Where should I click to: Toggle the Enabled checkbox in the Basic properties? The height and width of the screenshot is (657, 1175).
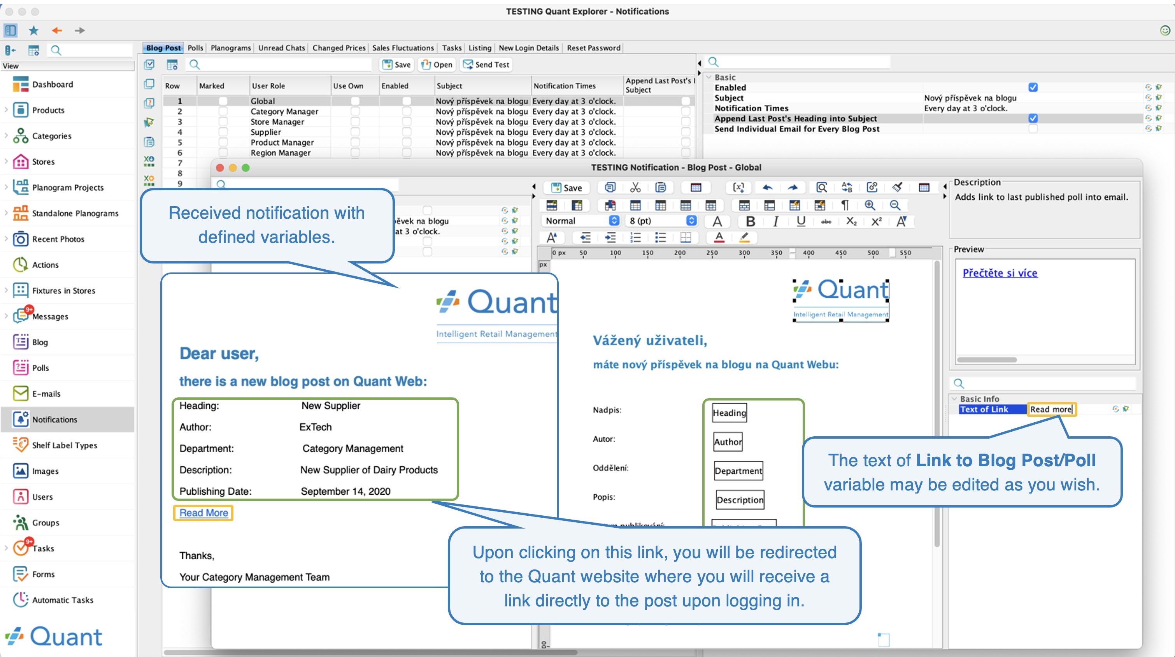coord(1033,87)
